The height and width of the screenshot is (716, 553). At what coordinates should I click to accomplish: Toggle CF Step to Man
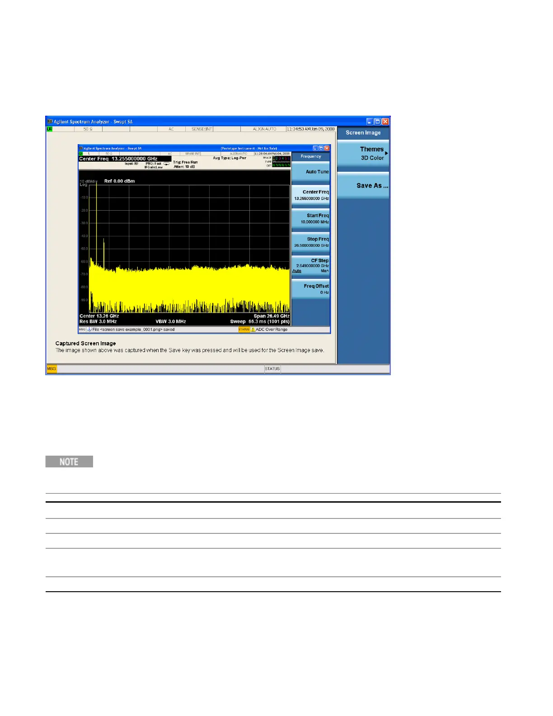(325, 271)
